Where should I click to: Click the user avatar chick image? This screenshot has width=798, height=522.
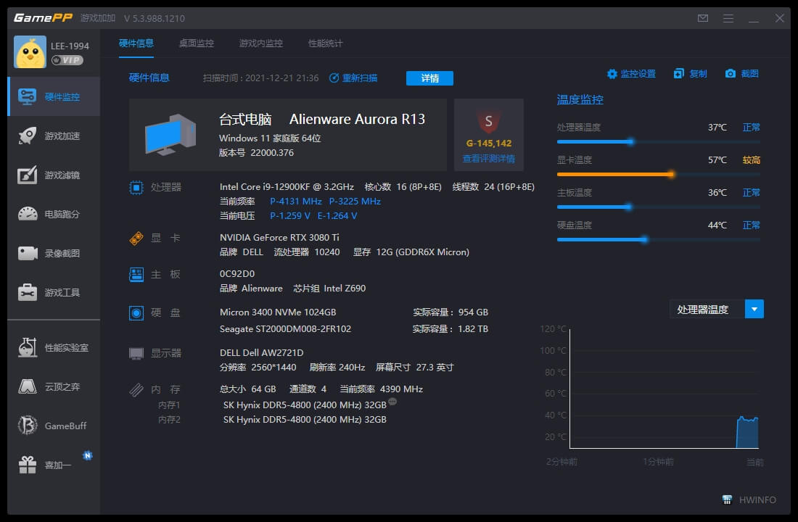click(30, 52)
